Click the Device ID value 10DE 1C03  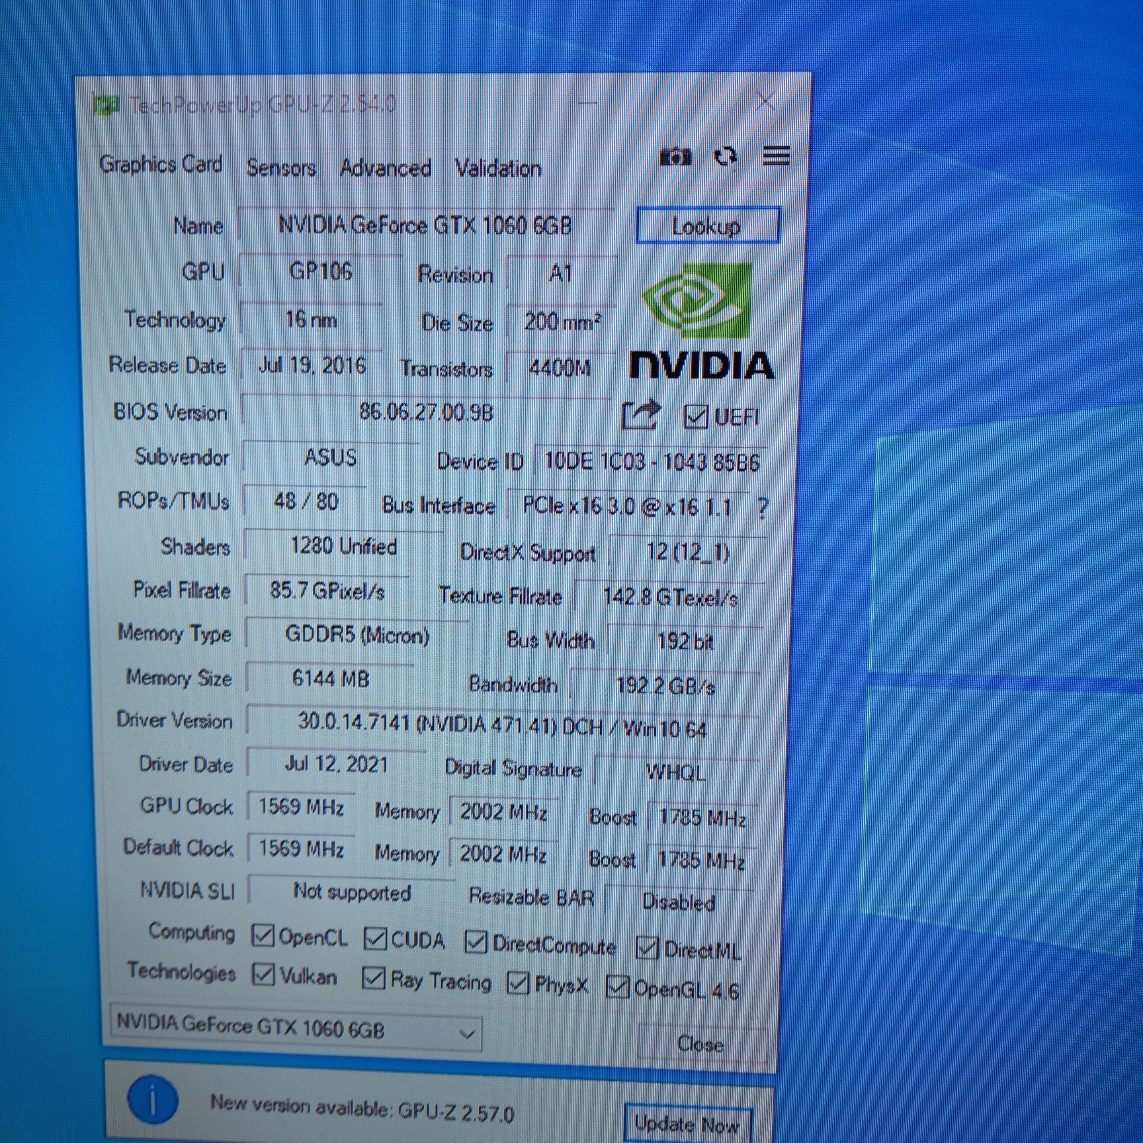[x=652, y=461]
